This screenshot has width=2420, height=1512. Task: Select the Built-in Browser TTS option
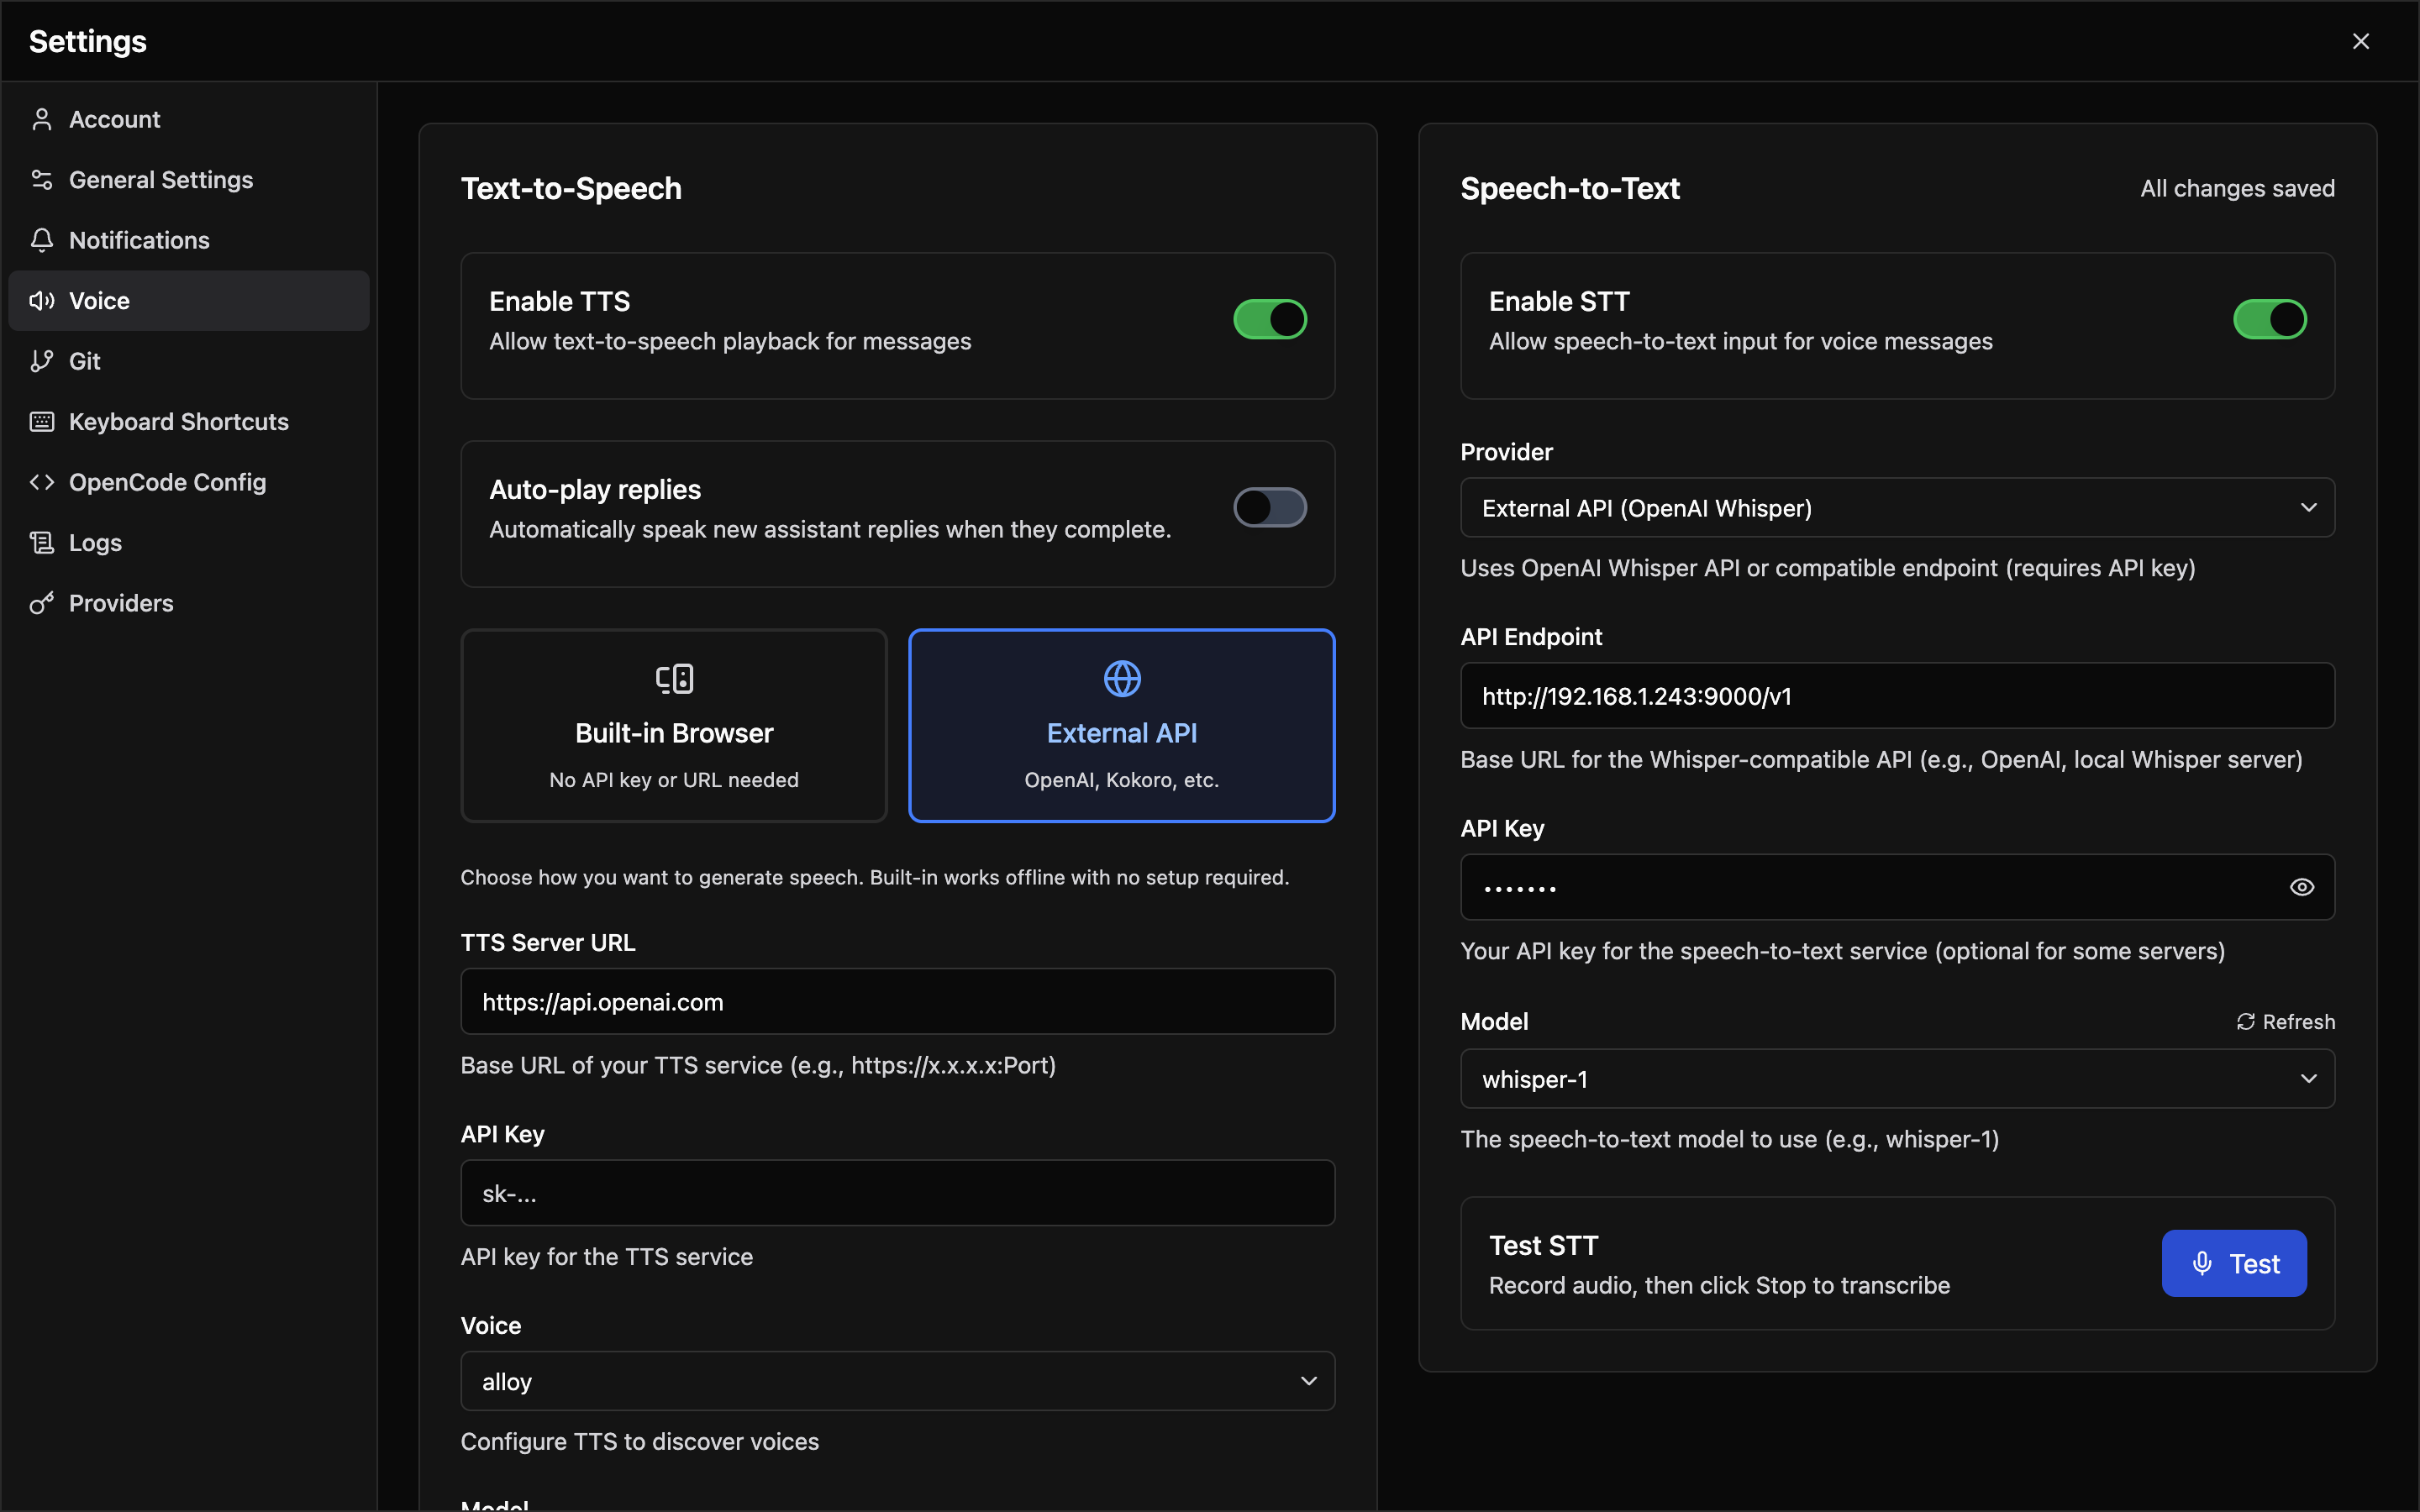coord(674,726)
